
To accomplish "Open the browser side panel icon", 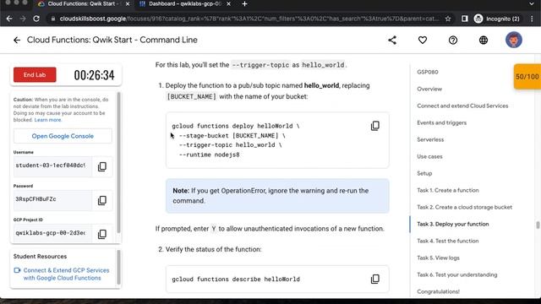I will coord(465,19).
